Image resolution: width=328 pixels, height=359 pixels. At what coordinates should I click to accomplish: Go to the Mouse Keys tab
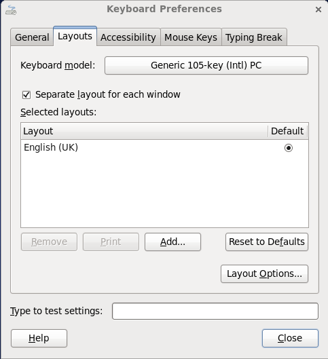pos(191,37)
